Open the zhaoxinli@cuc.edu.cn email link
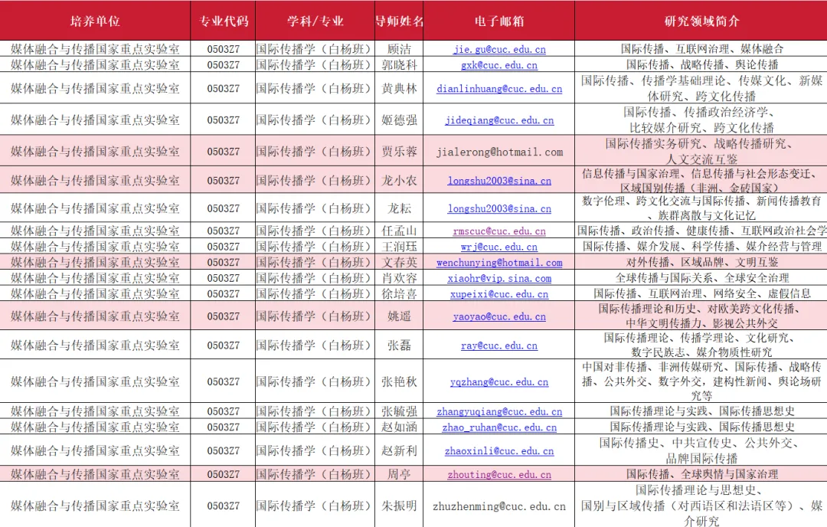 [x=499, y=450]
